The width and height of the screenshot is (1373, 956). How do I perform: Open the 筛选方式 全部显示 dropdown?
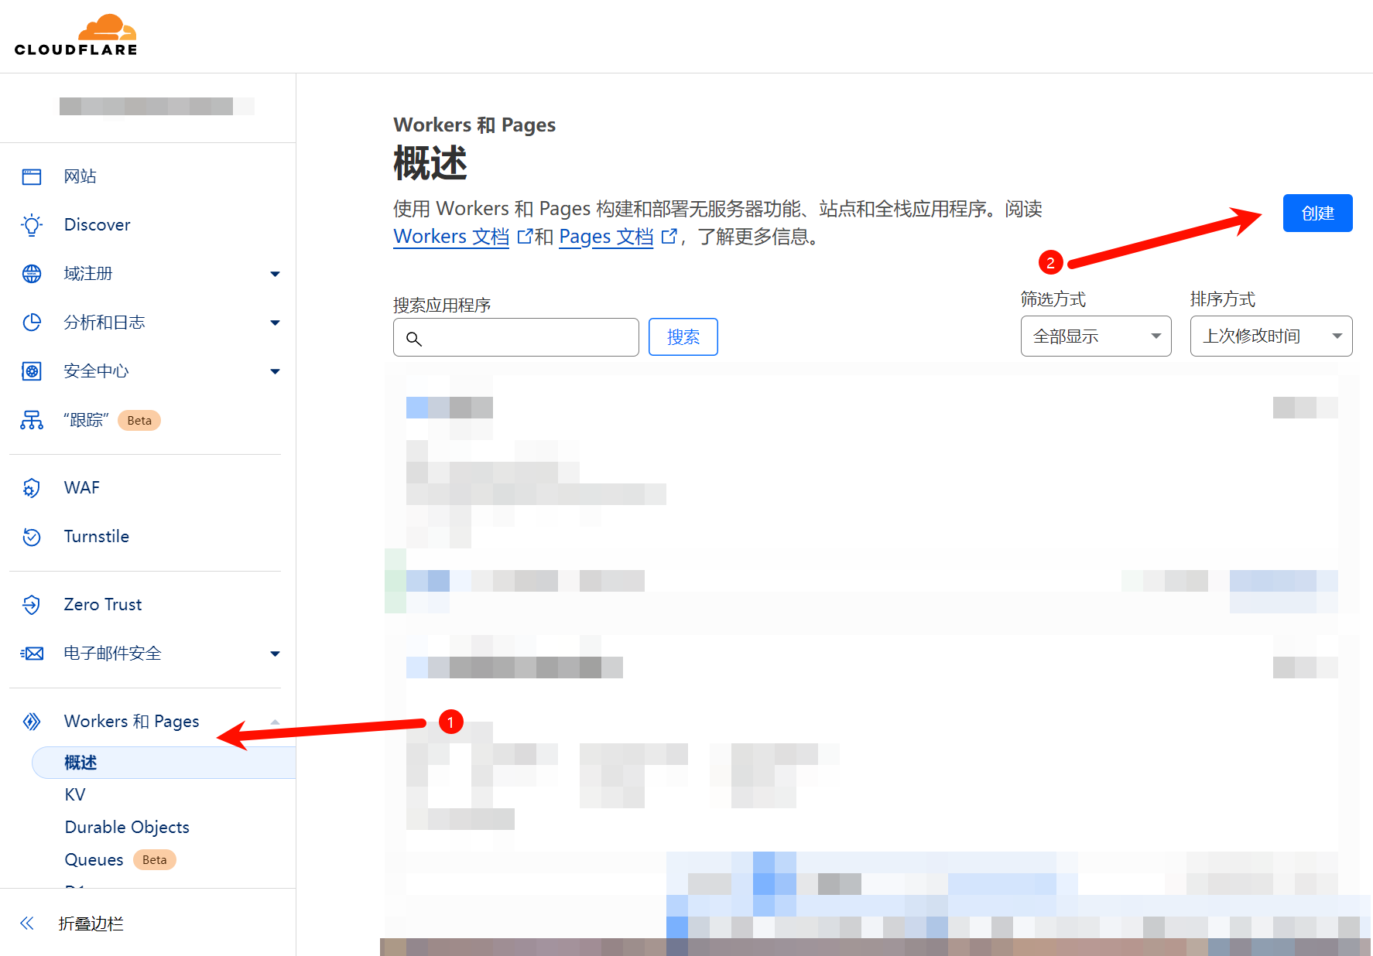coord(1096,336)
